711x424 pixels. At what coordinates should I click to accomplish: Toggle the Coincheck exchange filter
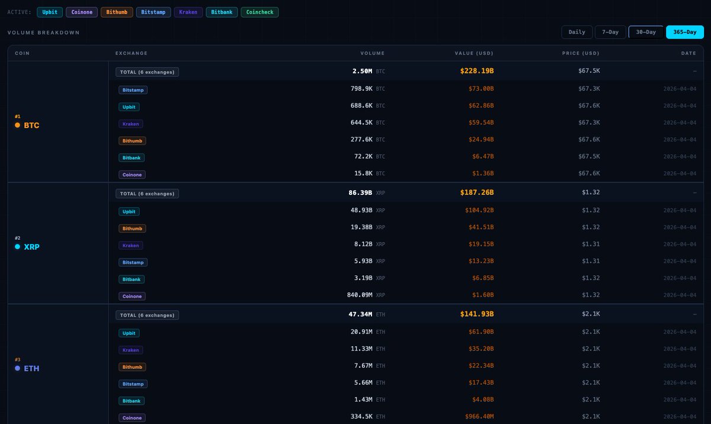[260, 12]
